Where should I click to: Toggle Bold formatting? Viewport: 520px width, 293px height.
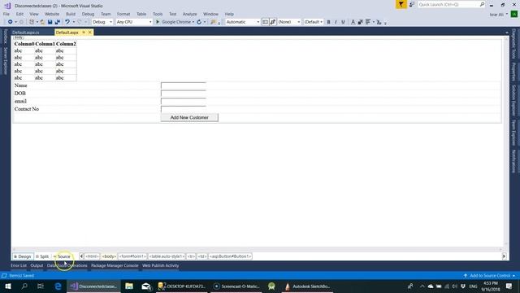328,22
